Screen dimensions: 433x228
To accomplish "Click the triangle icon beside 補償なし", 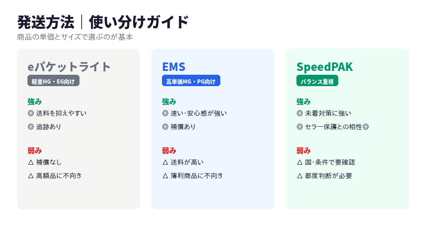I will pyautogui.click(x=30, y=162).
